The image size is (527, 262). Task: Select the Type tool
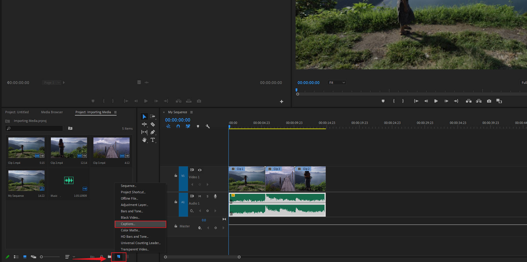point(153,140)
